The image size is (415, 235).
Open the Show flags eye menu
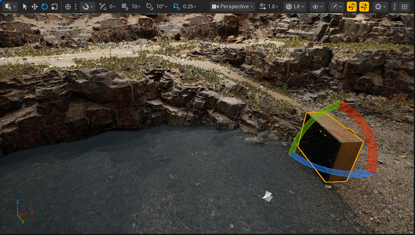pyautogui.click(x=317, y=7)
